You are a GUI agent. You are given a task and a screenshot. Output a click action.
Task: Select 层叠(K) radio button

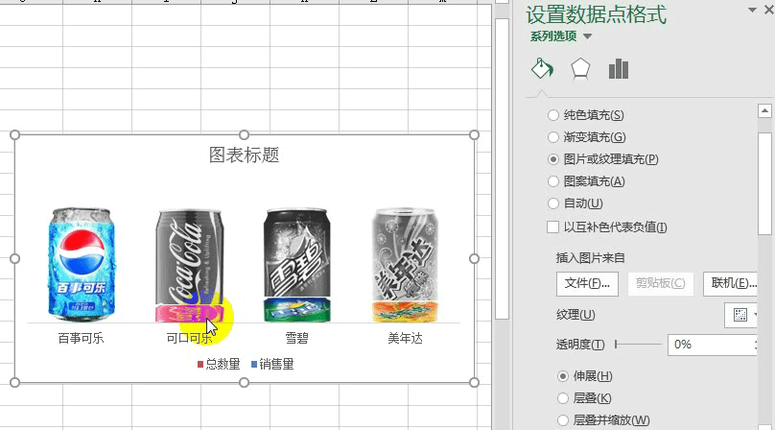pos(562,398)
